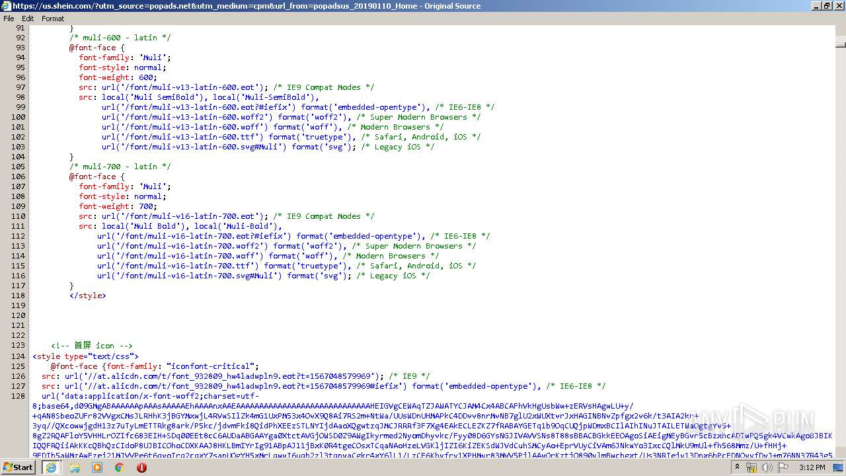Open the Format menu

tap(53, 19)
